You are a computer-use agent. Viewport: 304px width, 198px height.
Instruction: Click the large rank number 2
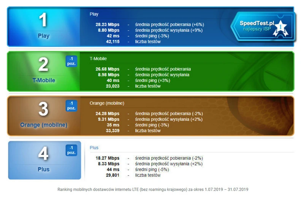[x=43, y=65]
